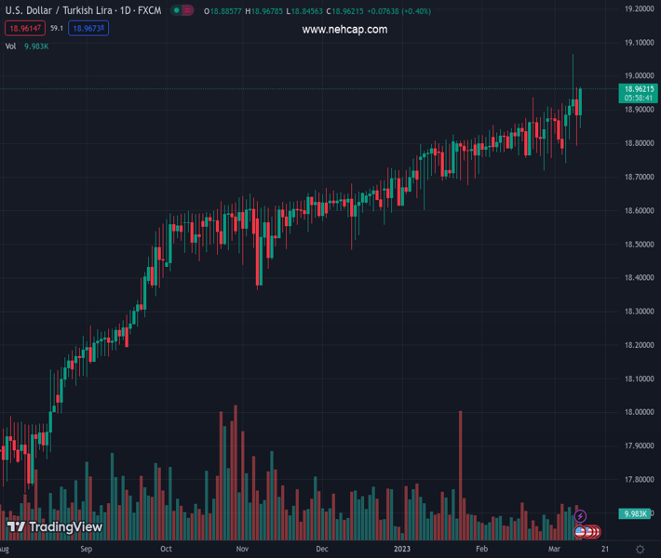Click the current price label 18.96215
This screenshot has width=661, height=558.
click(638, 88)
